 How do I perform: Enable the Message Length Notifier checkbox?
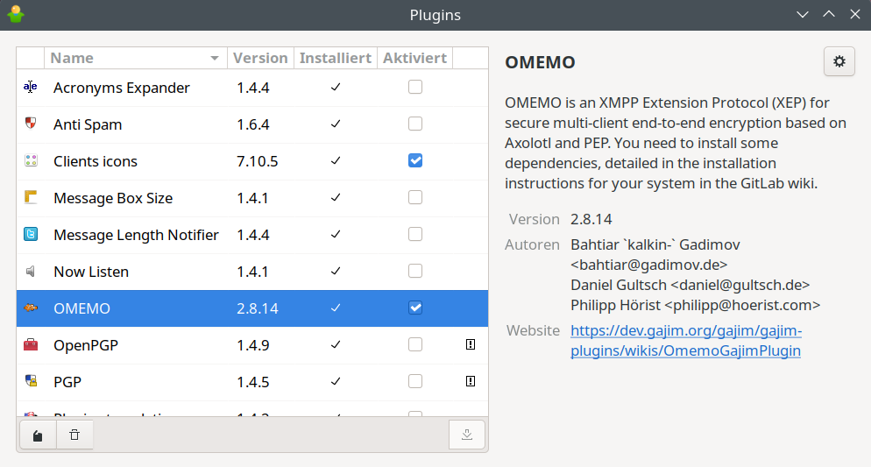coord(415,234)
